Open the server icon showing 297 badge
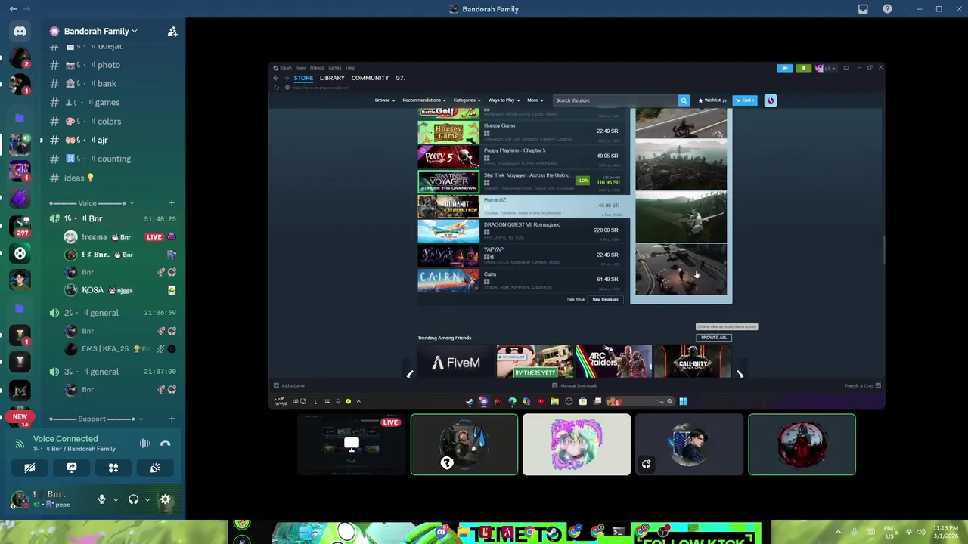This screenshot has height=544, width=968. tap(20, 227)
